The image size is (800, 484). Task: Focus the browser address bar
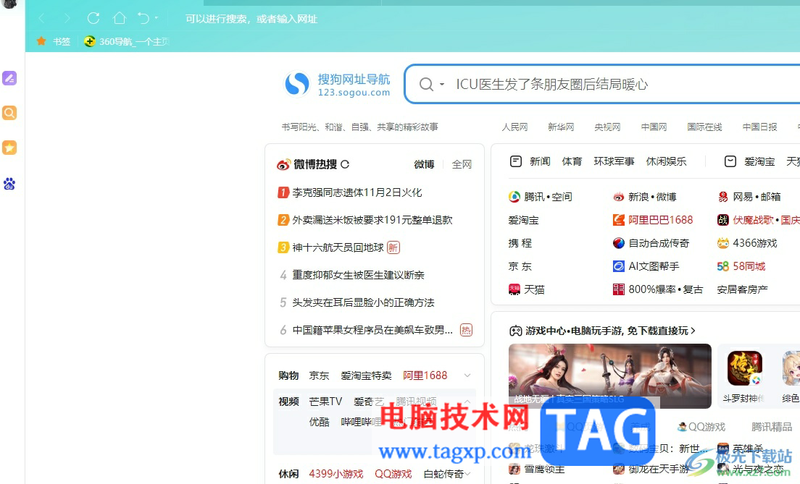(251, 19)
